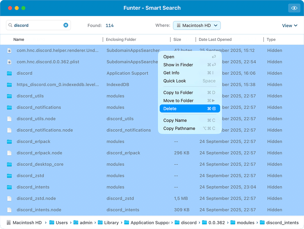Screen dimensions: 304x229
Task: Toggle hidden files visibility with the eye icon
Action: [294, 8]
